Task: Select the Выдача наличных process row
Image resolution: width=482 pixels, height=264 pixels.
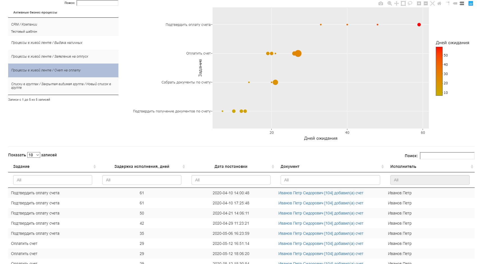Action: 63,43
